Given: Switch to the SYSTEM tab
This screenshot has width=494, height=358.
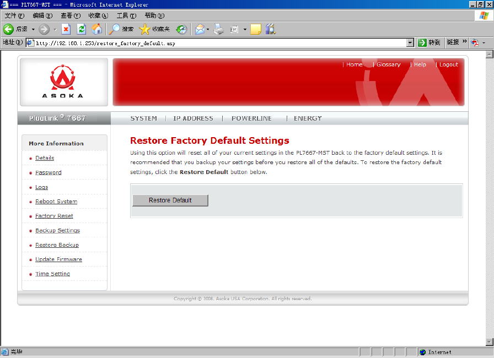Looking at the screenshot, I should [144, 118].
